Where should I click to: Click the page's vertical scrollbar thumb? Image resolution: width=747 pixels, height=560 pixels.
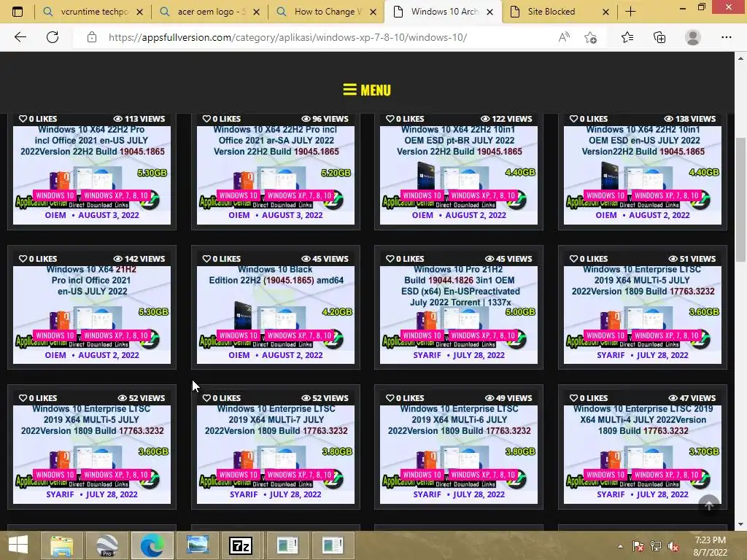point(740,200)
